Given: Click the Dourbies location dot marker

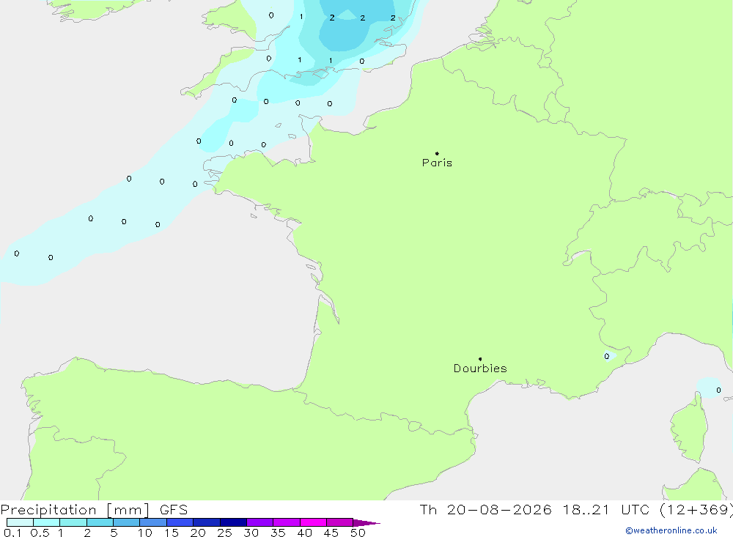Looking at the screenshot, I should [480, 359].
